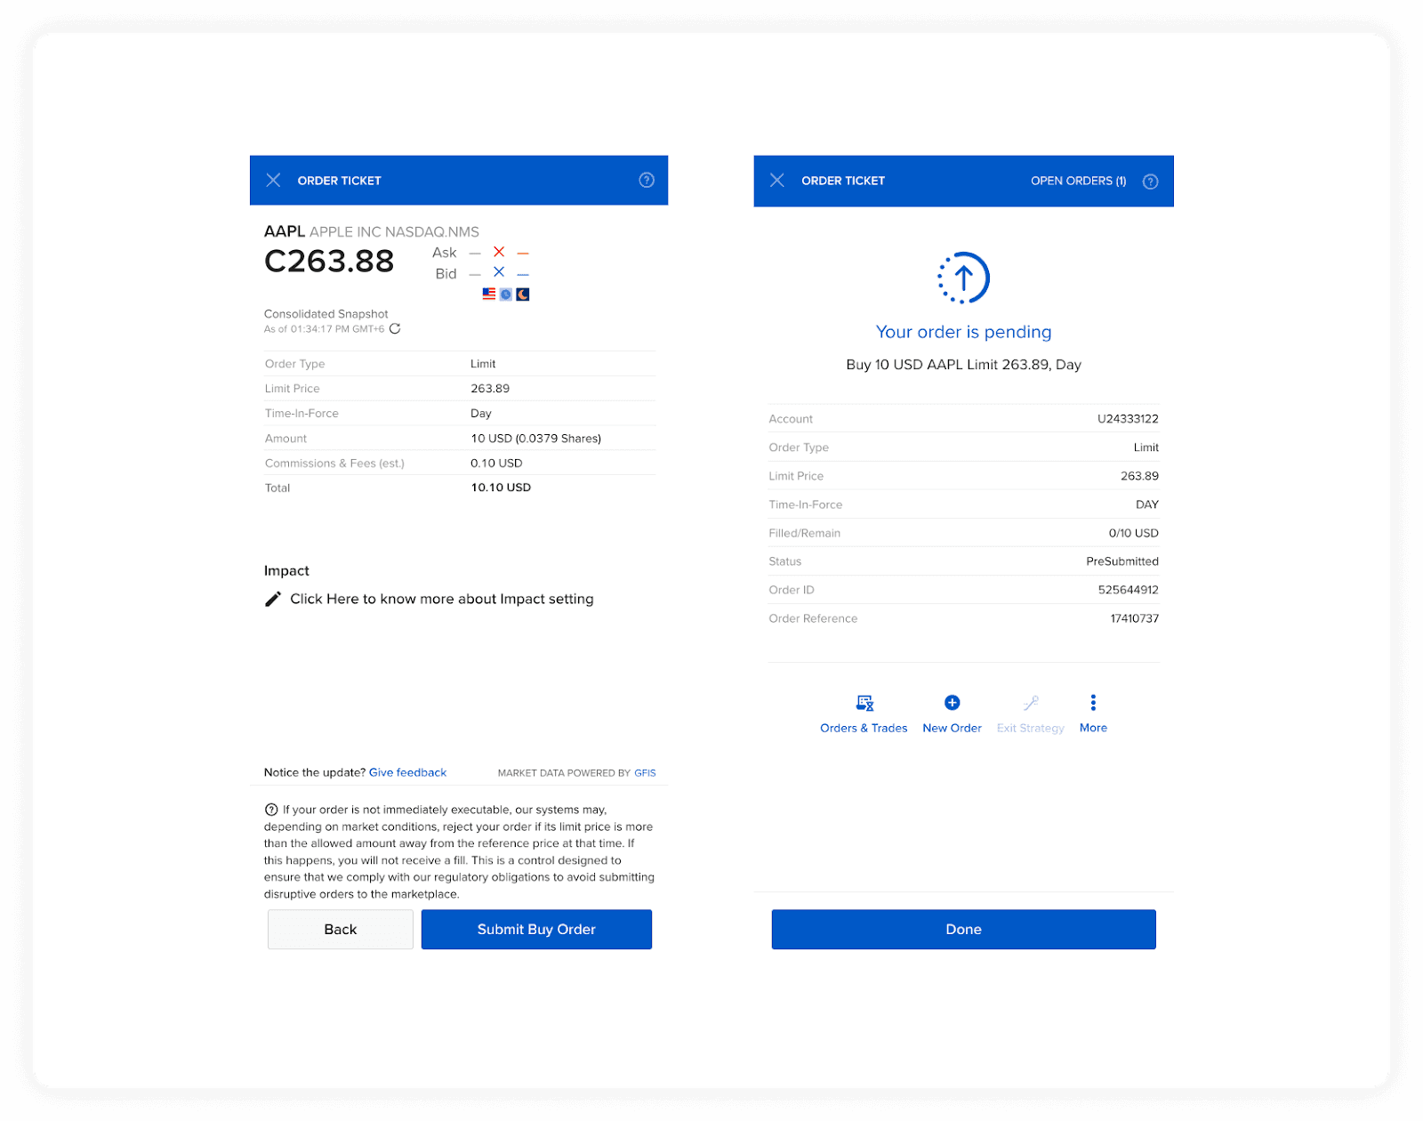Screen dimensions: 1423x1121
Task: Submit Buy Order for AAPL
Action: point(536,929)
